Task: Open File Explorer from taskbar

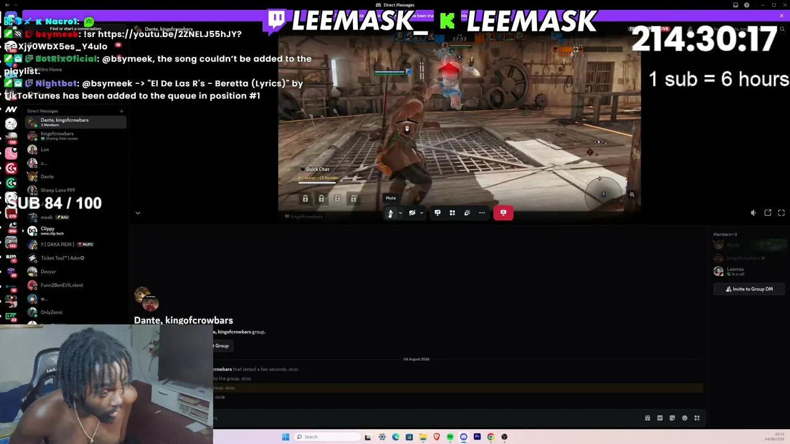Action: [x=423, y=437]
